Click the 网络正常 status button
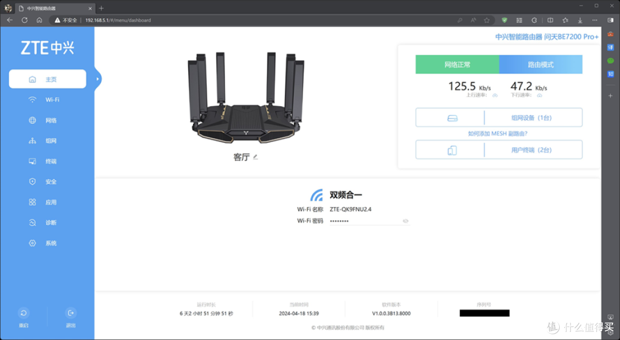This screenshot has height=340, width=620. point(458,64)
